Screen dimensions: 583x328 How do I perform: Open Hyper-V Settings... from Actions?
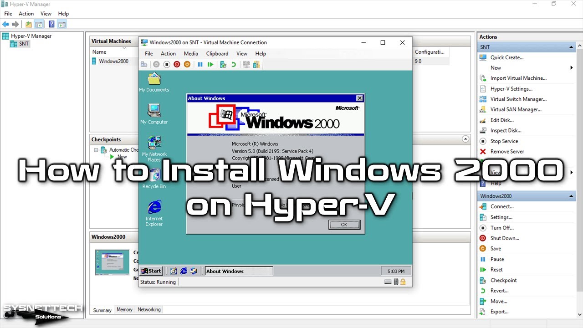(511, 89)
